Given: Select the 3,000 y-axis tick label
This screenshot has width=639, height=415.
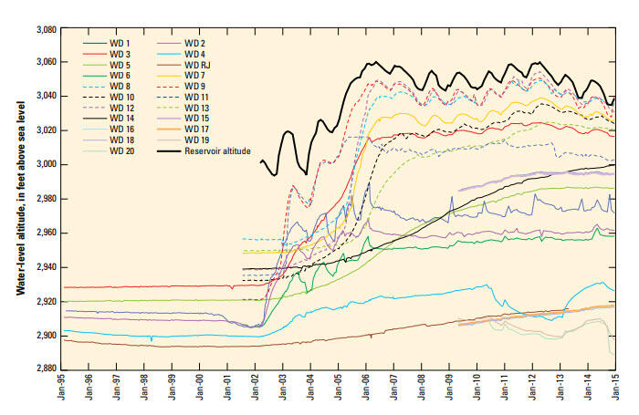Looking at the screenshot, I should (x=44, y=166).
